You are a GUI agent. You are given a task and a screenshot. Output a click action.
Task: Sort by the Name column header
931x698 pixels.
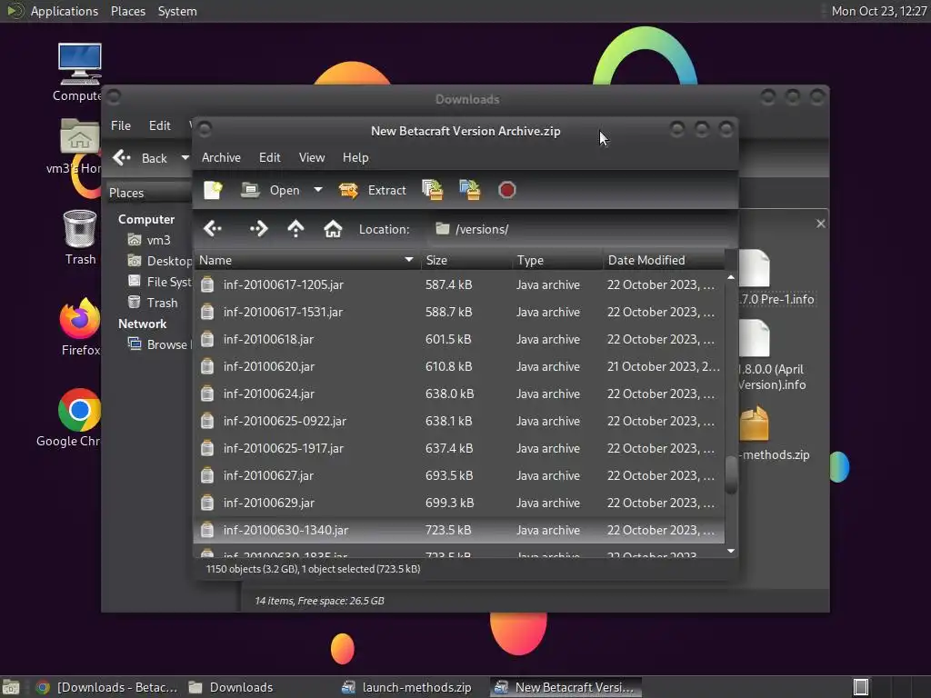click(307, 260)
